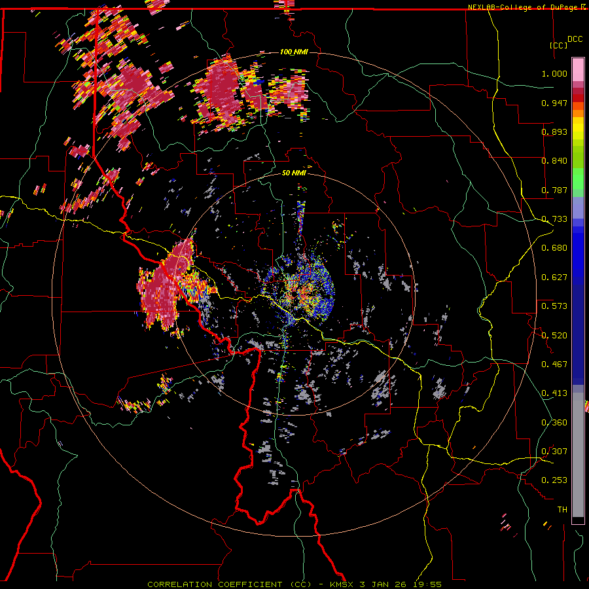Select the 0.840 scale value
The image size is (589, 589).
pyautogui.click(x=554, y=161)
